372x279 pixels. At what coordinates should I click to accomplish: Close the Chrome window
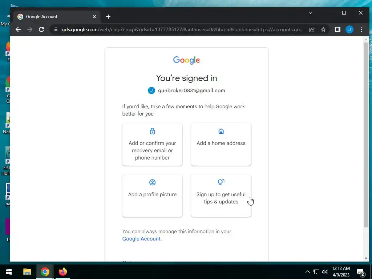[x=361, y=13]
